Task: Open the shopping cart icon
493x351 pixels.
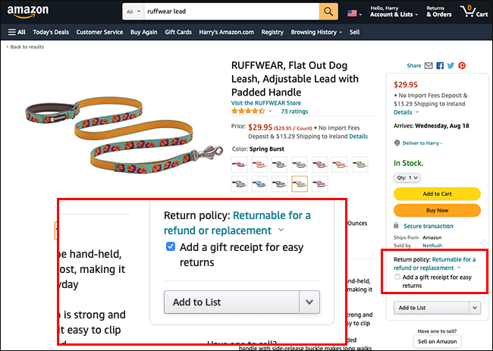Action: click(x=473, y=12)
